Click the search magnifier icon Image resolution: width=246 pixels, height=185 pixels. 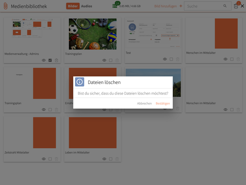point(225,6)
